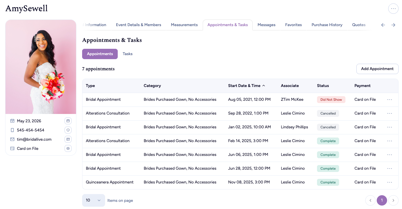
Task: Toggle the eye icon to view Card on File
Action: click(x=68, y=148)
